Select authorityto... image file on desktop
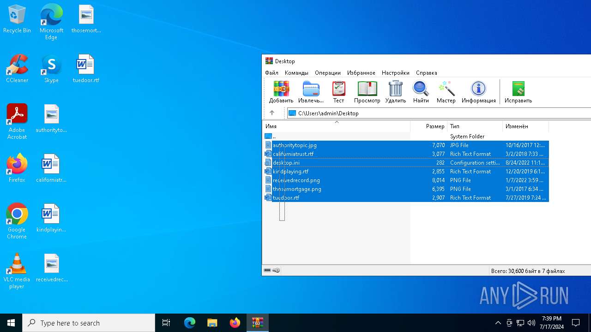 [51, 119]
